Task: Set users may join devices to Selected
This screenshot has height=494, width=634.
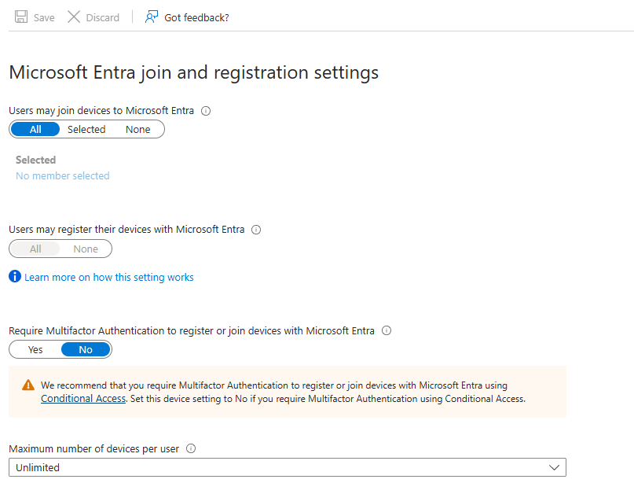Action: click(x=86, y=129)
